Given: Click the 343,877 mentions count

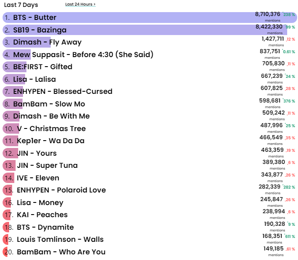Looking at the screenshot, I should [272, 175].
